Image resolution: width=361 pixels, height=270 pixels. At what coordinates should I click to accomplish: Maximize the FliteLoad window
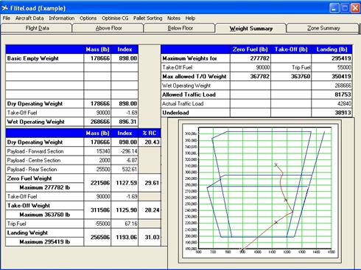click(345, 8)
